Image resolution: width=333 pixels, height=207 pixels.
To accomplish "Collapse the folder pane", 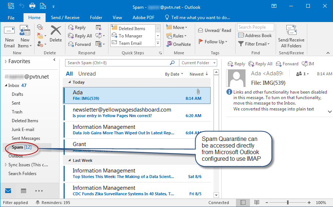I will 54,60.
